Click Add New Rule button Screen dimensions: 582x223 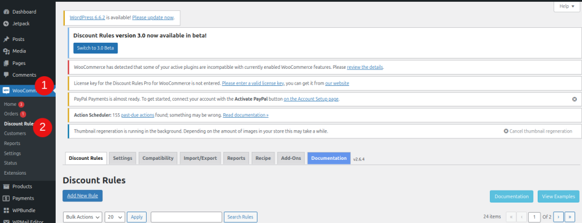pos(82,196)
